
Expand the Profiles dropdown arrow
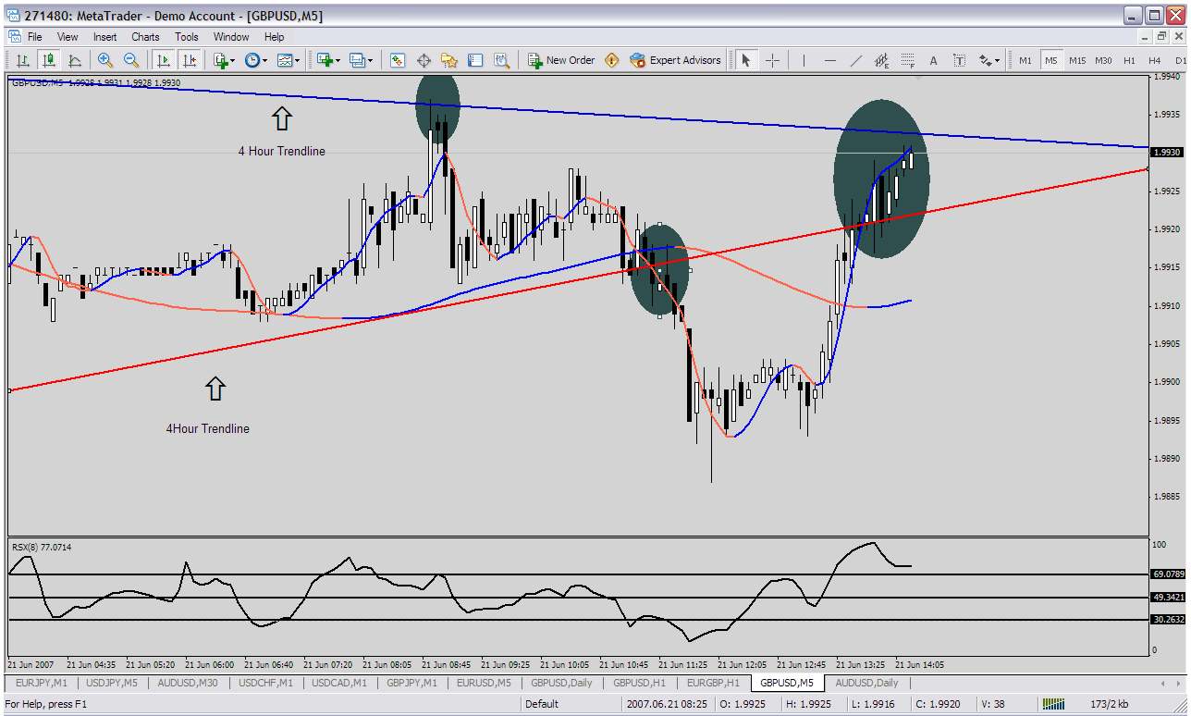(x=371, y=60)
